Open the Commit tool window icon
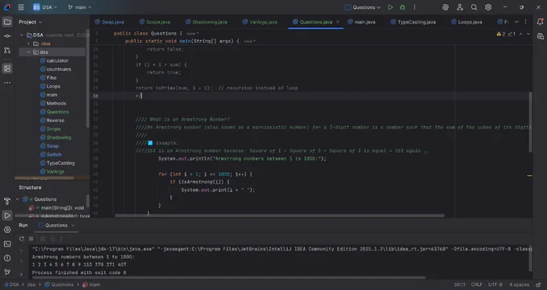 (x=7, y=36)
